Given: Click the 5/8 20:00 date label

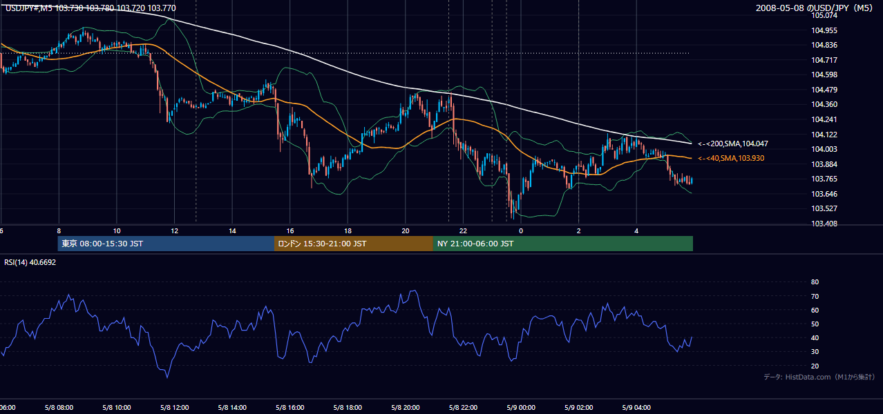Looking at the screenshot, I should tap(405, 407).
